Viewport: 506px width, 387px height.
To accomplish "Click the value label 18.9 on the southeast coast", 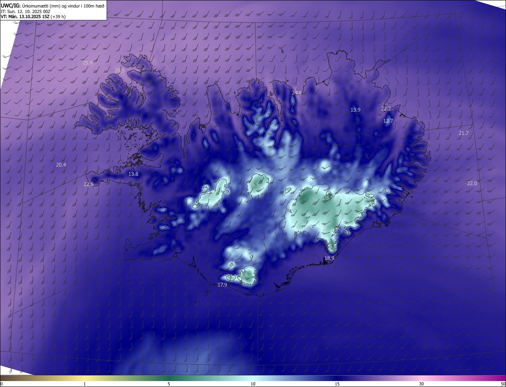I will [329, 258].
